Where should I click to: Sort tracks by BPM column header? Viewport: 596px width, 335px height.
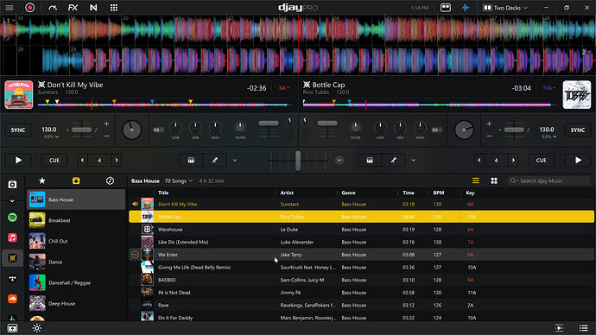click(x=439, y=193)
